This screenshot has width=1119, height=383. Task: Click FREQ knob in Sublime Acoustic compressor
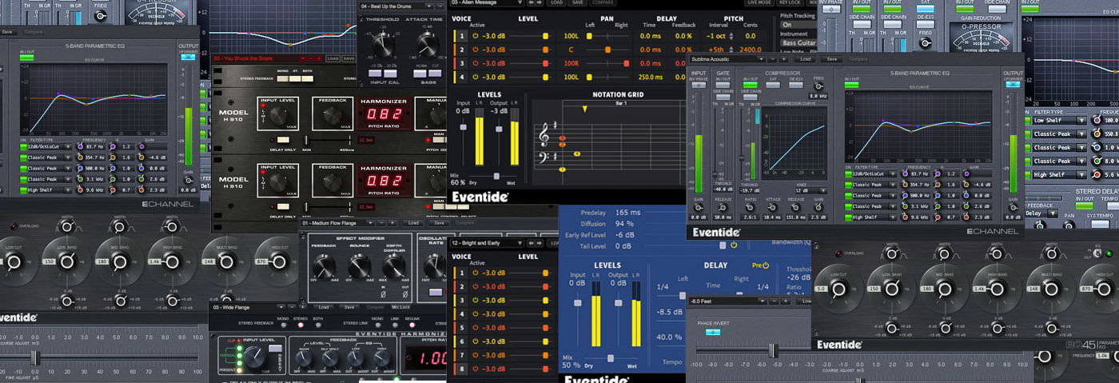818,87
